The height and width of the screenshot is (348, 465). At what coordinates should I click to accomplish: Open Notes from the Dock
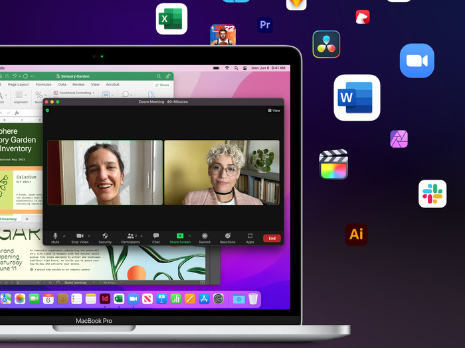pos(91,299)
